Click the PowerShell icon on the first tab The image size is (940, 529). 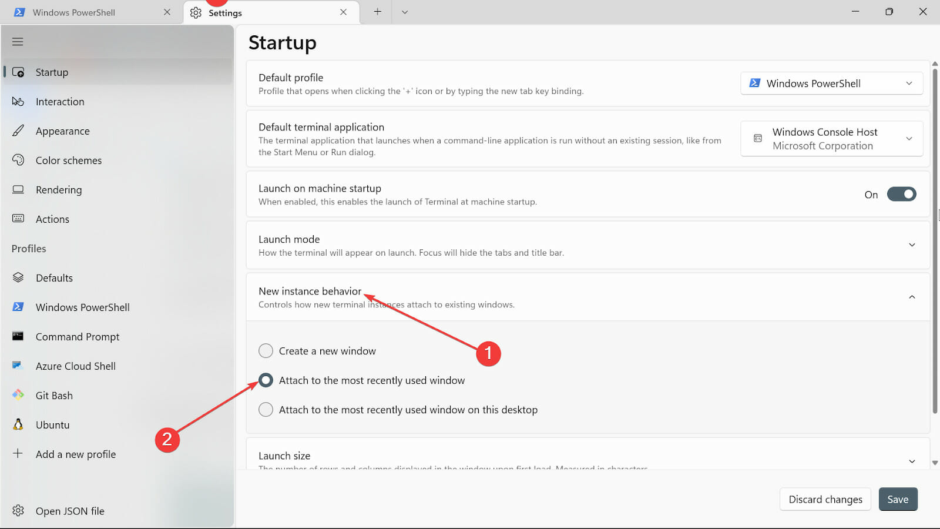19,12
